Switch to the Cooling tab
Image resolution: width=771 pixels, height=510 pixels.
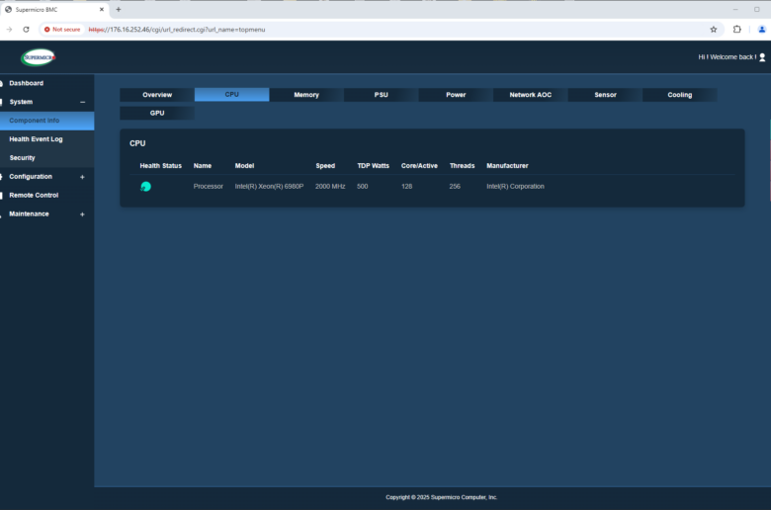click(679, 95)
